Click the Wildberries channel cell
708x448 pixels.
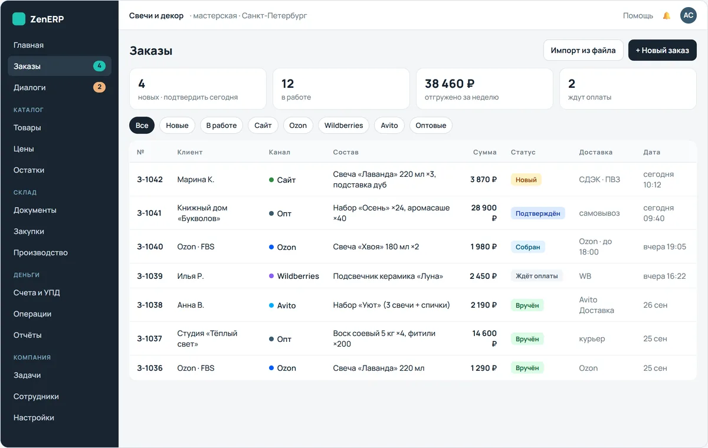(x=294, y=276)
